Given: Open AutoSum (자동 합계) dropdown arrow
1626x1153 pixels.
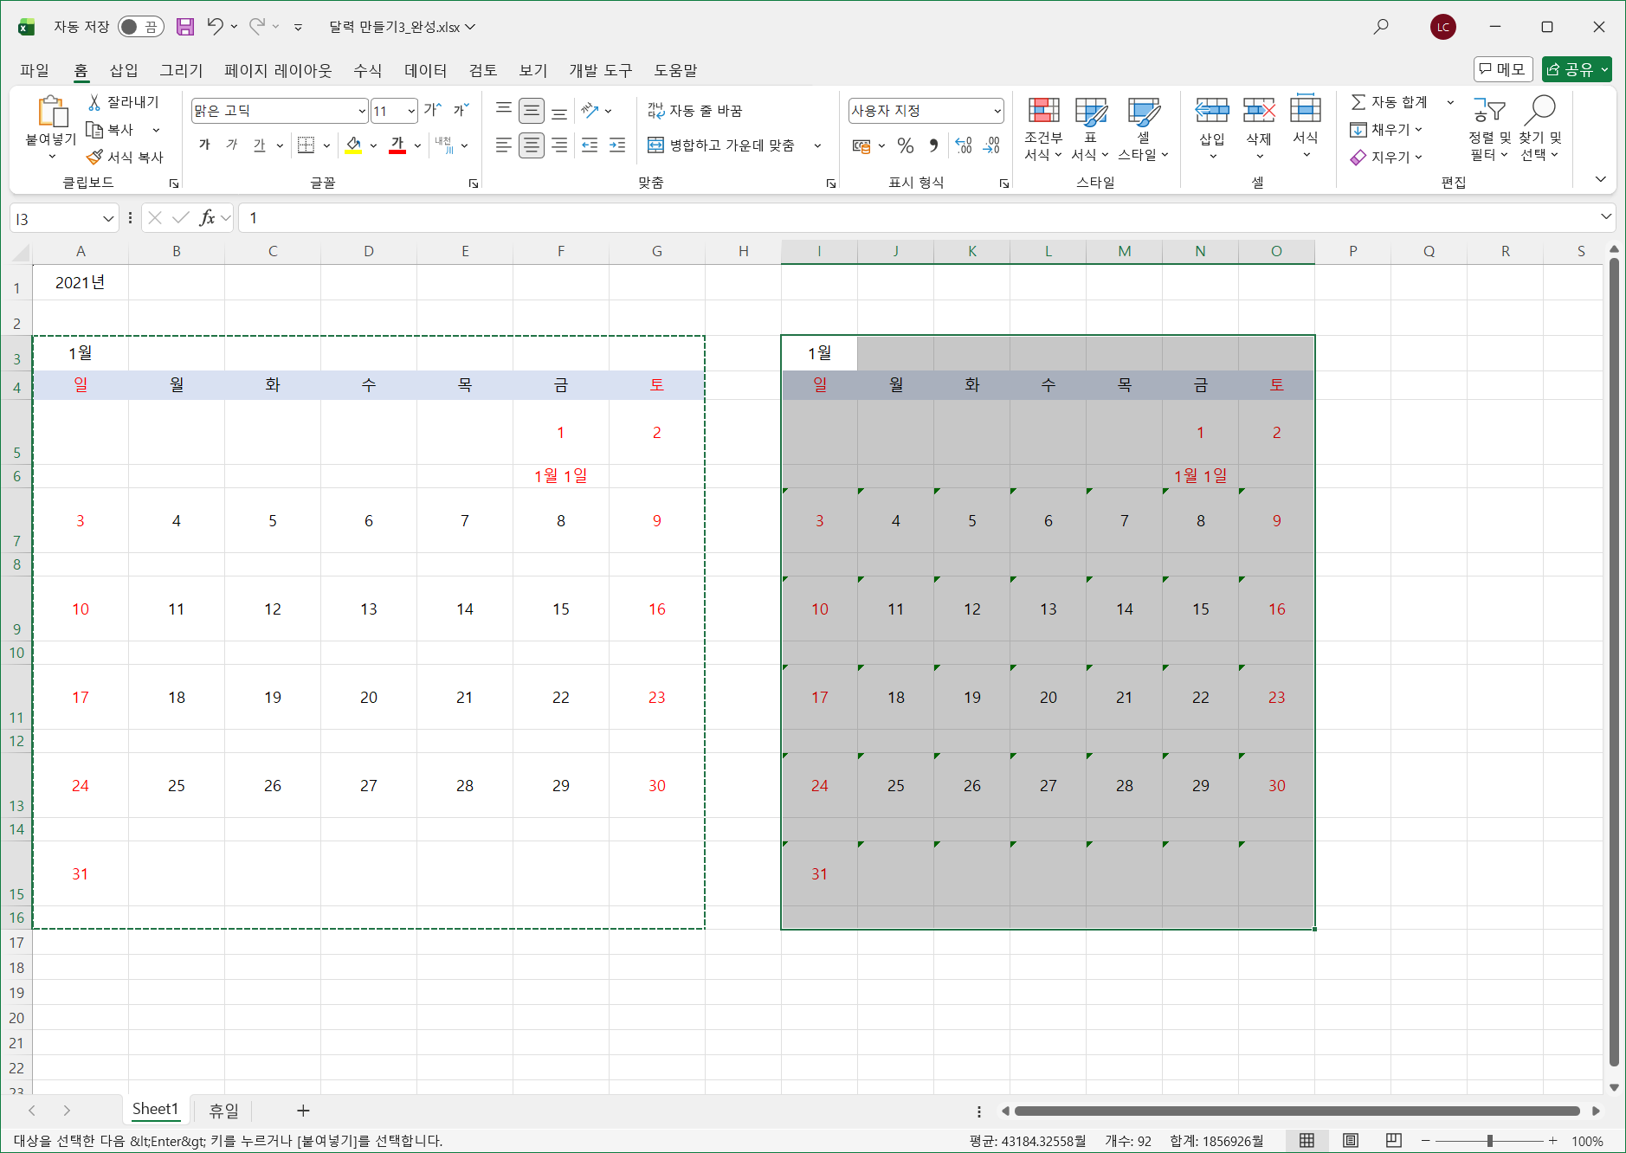Looking at the screenshot, I should (x=1450, y=102).
